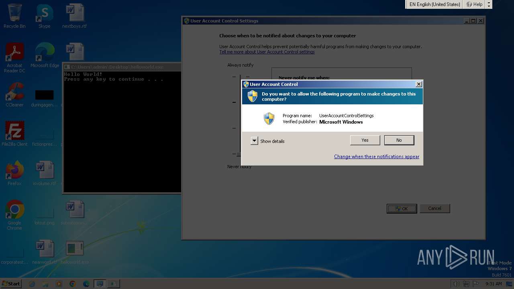Select the Microsoft Edge desktop shortcut
The width and height of the screenshot is (514, 289).
45,55
